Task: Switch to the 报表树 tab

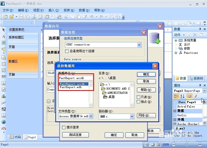Action: pyautogui.click(x=196, y=79)
